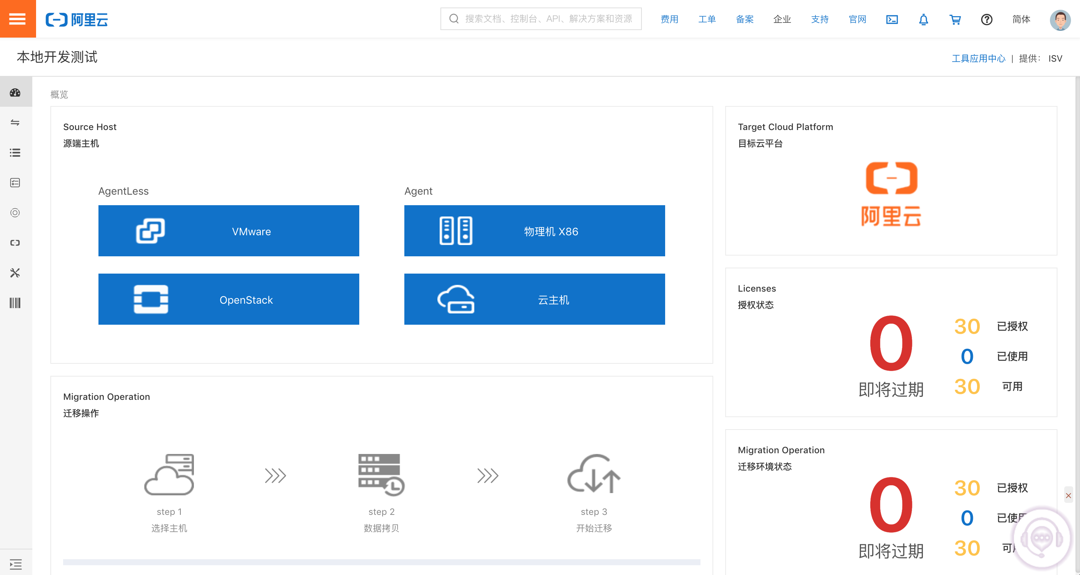Click the Licenses 已使用 count 0
Viewport: 1080px width, 575px height.
tap(967, 356)
